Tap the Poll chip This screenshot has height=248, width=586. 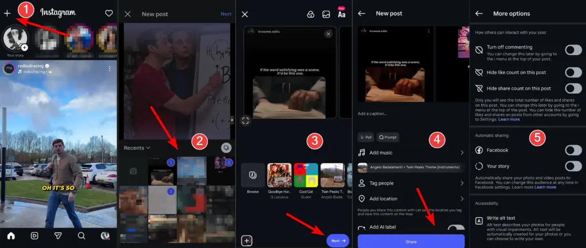[366, 137]
